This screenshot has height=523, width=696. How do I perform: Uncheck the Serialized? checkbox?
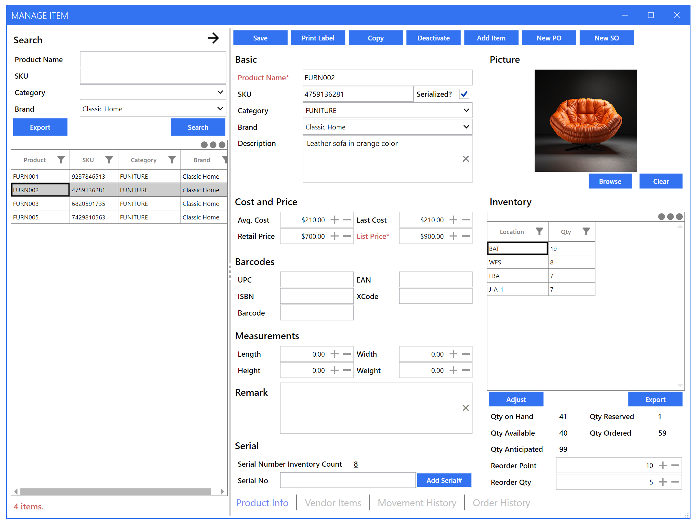click(464, 94)
